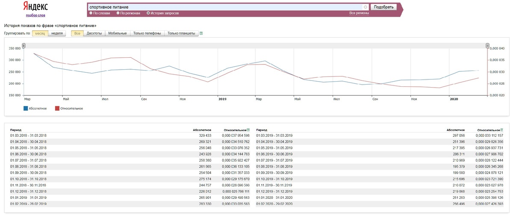Image resolution: width=513 pixels, height=215 pixels.
Task: Click the help icon beside the right Относительное header
Action: (x=501, y=130)
